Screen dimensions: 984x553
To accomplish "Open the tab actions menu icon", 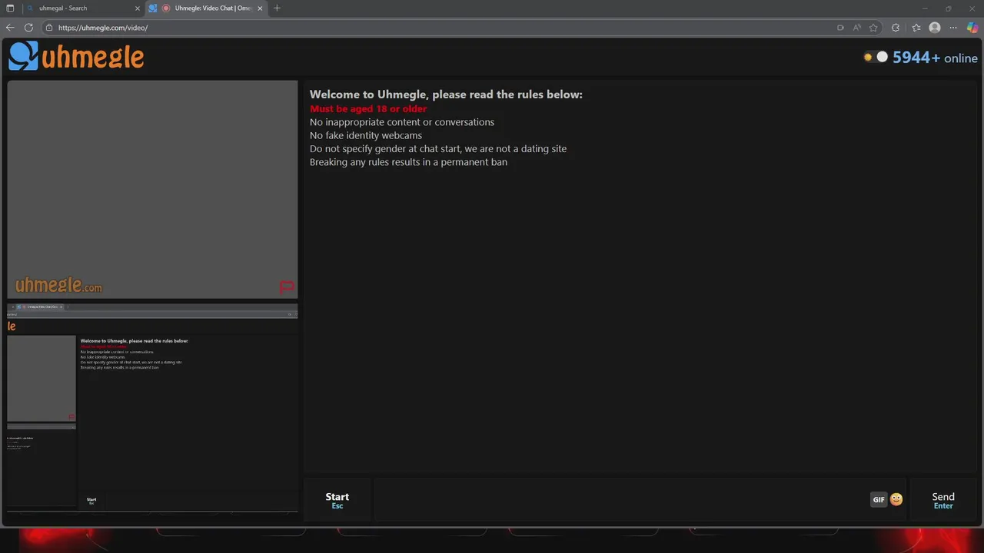I will [x=10, y=8].
